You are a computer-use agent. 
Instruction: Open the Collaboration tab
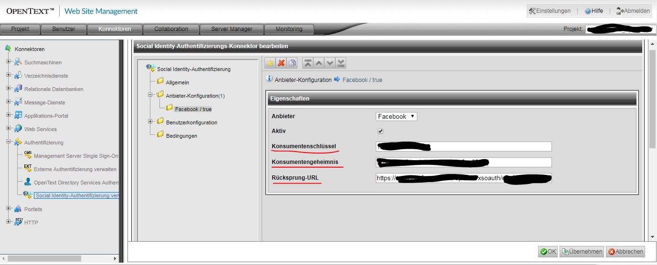[171, 29]
